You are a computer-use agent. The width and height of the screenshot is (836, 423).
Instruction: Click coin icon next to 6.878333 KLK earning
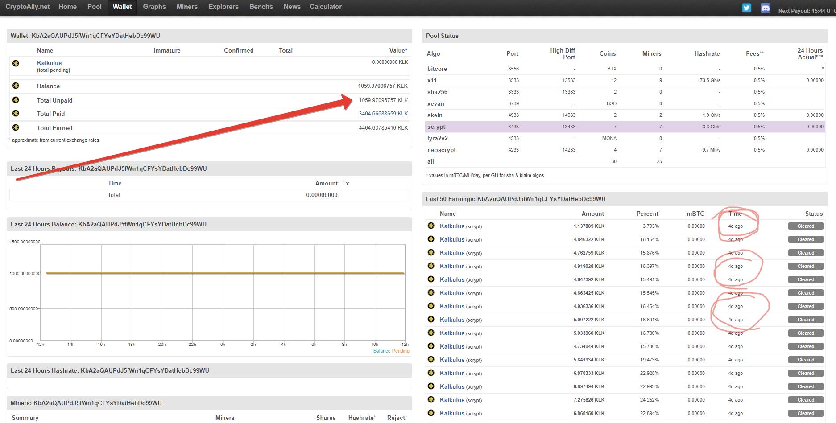[431, 373]
